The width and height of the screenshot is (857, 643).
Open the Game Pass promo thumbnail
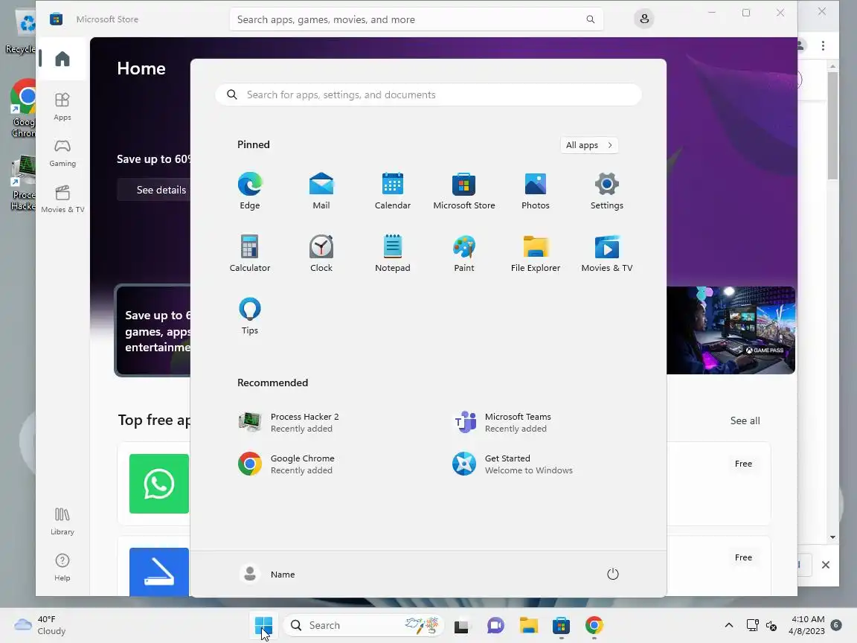click(731, 330)
